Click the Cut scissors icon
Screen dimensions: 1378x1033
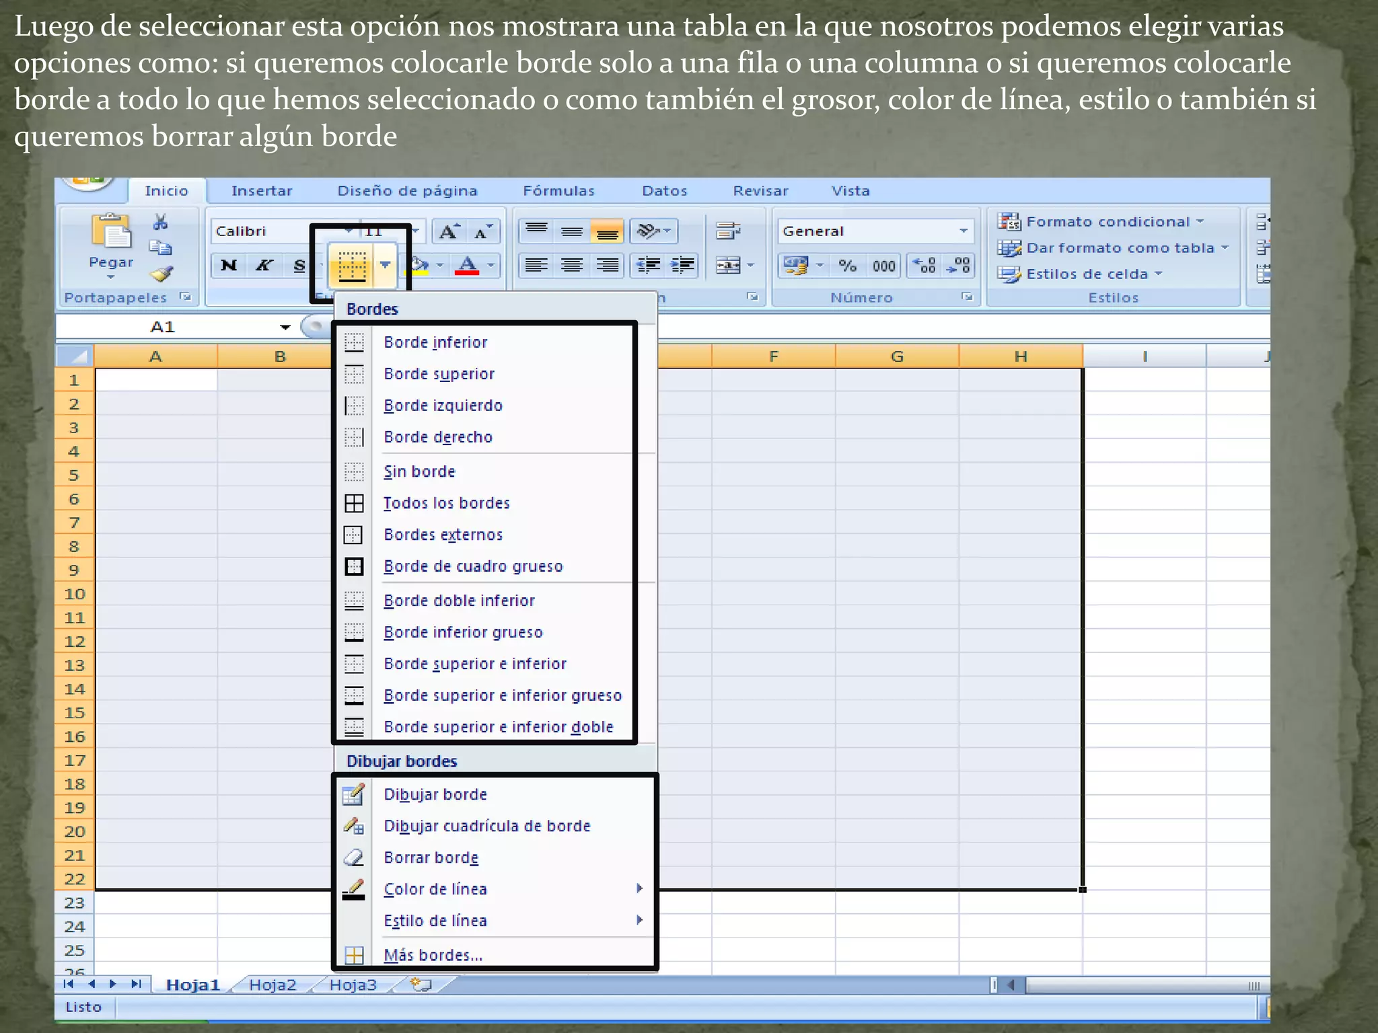click(x=161, y=222)
